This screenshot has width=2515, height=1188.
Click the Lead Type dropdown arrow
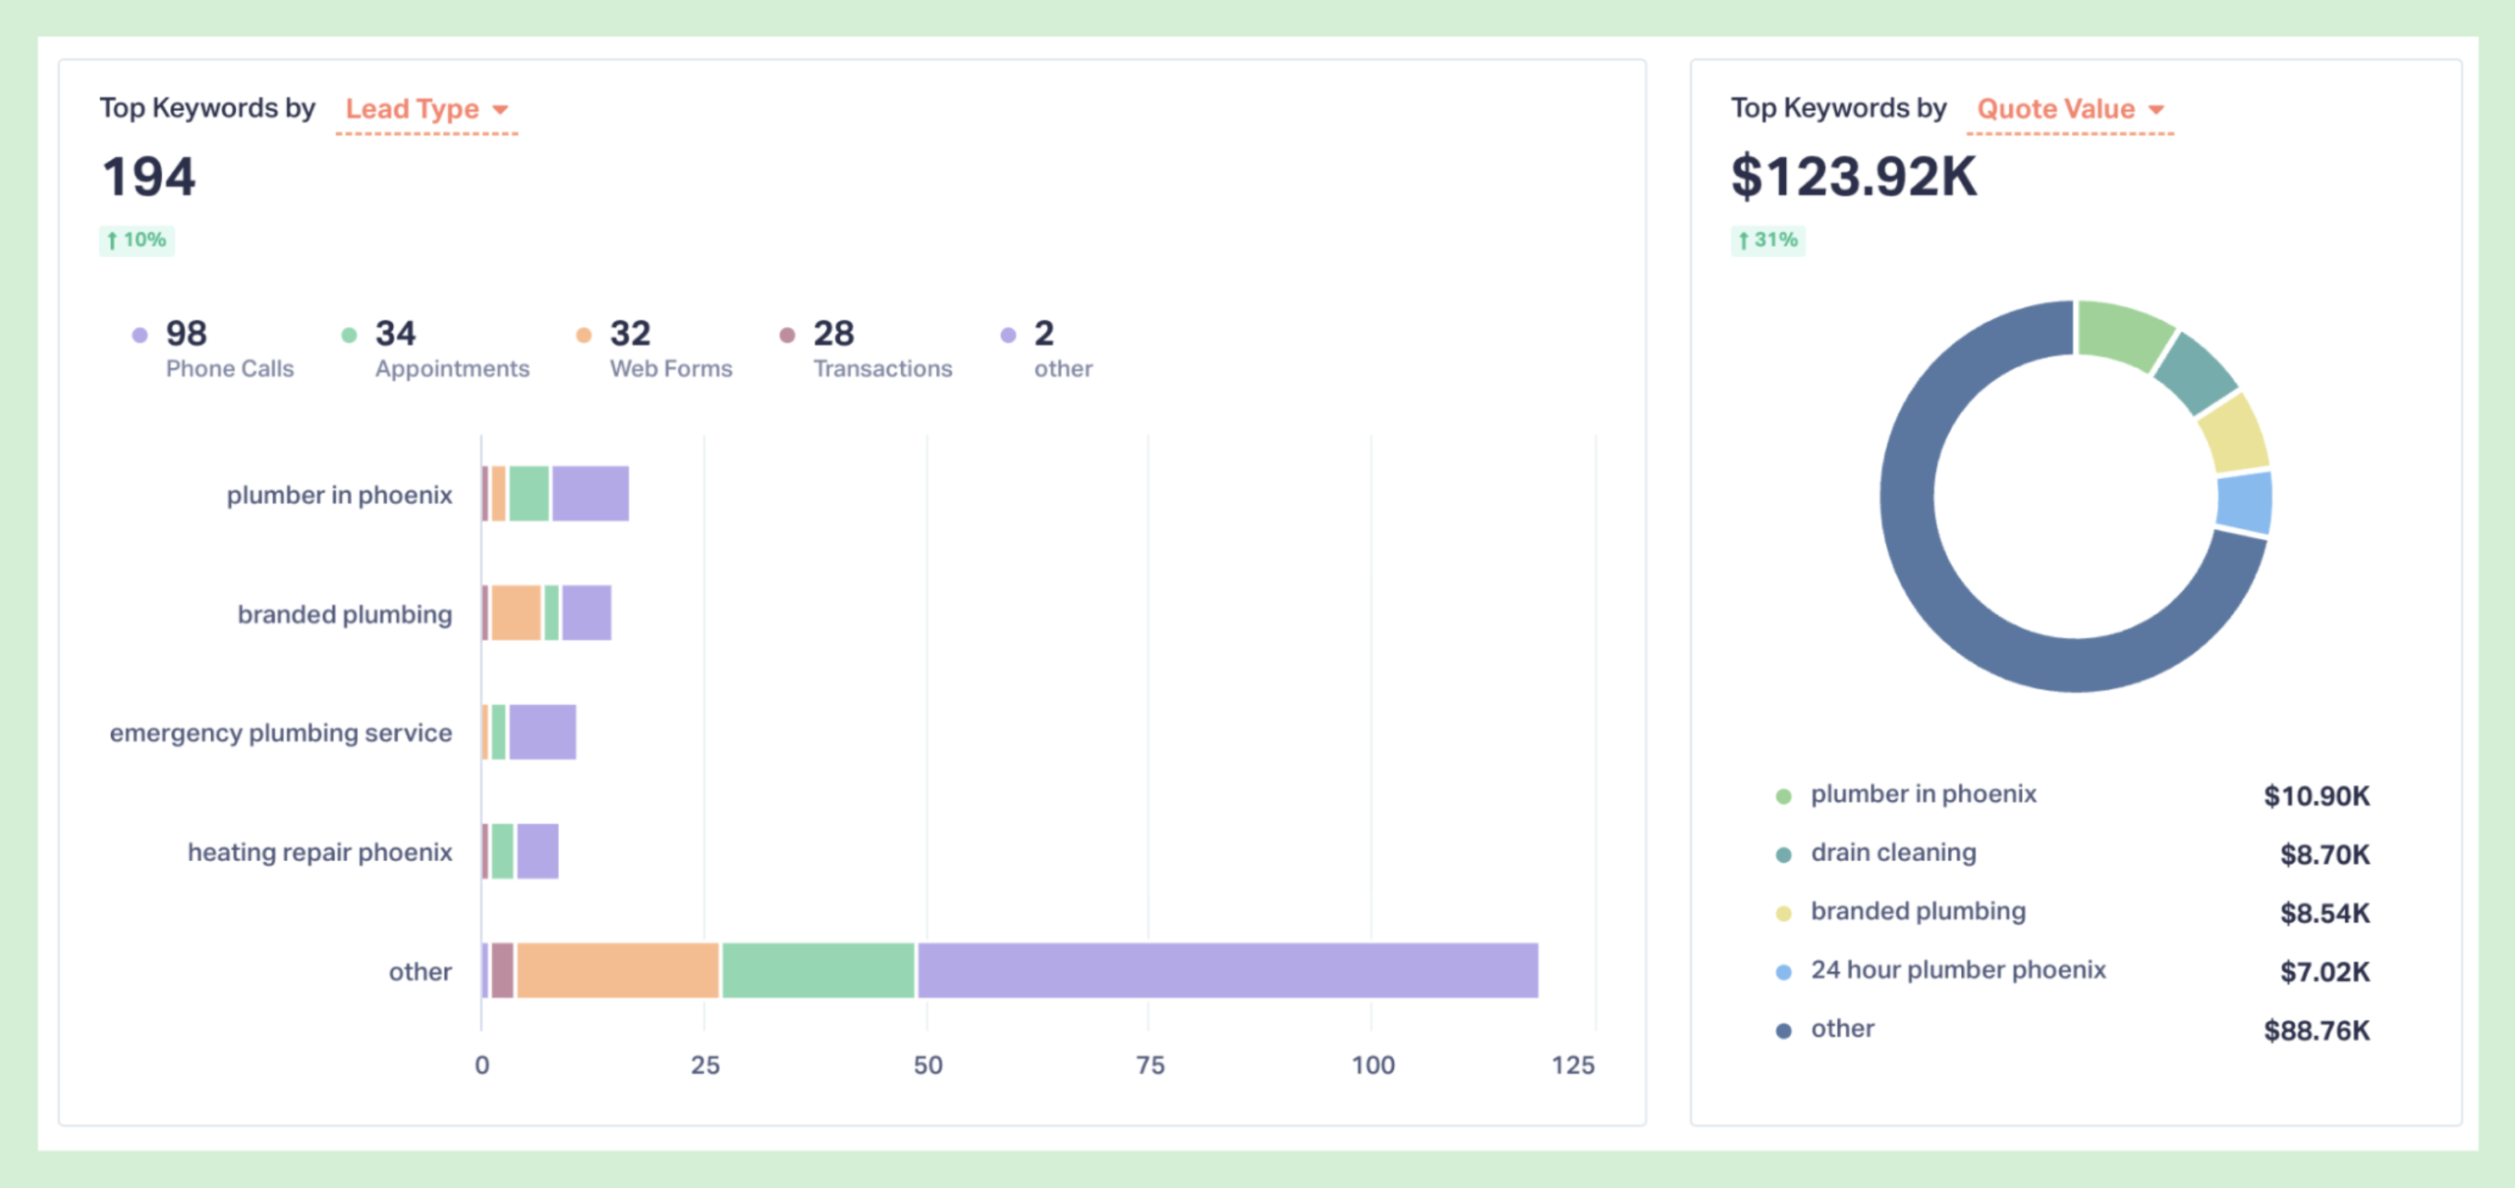click(x=501, y=110)
